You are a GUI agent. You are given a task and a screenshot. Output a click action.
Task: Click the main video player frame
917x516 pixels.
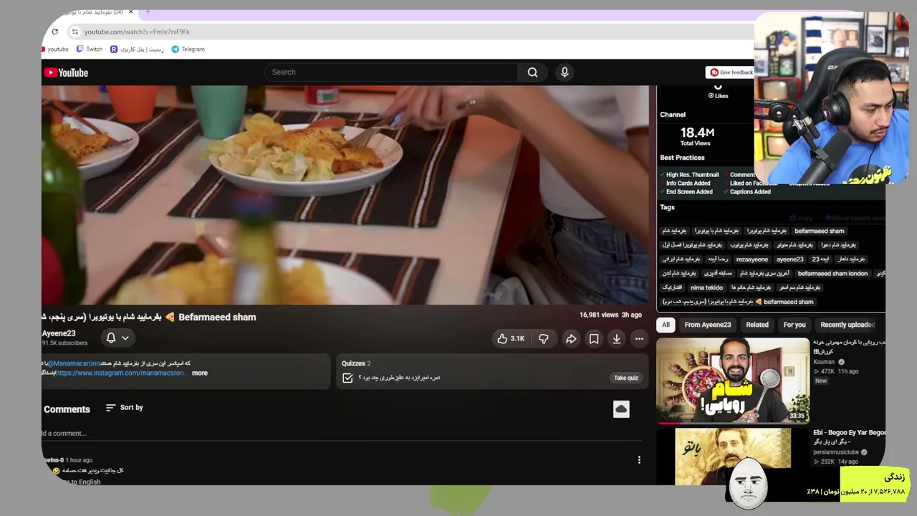(x=345, y=195)
